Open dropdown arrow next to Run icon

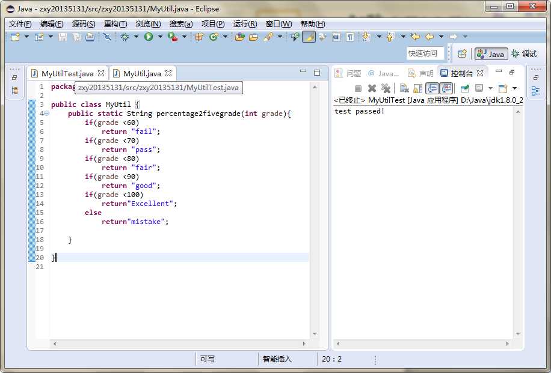coord(160,37)
